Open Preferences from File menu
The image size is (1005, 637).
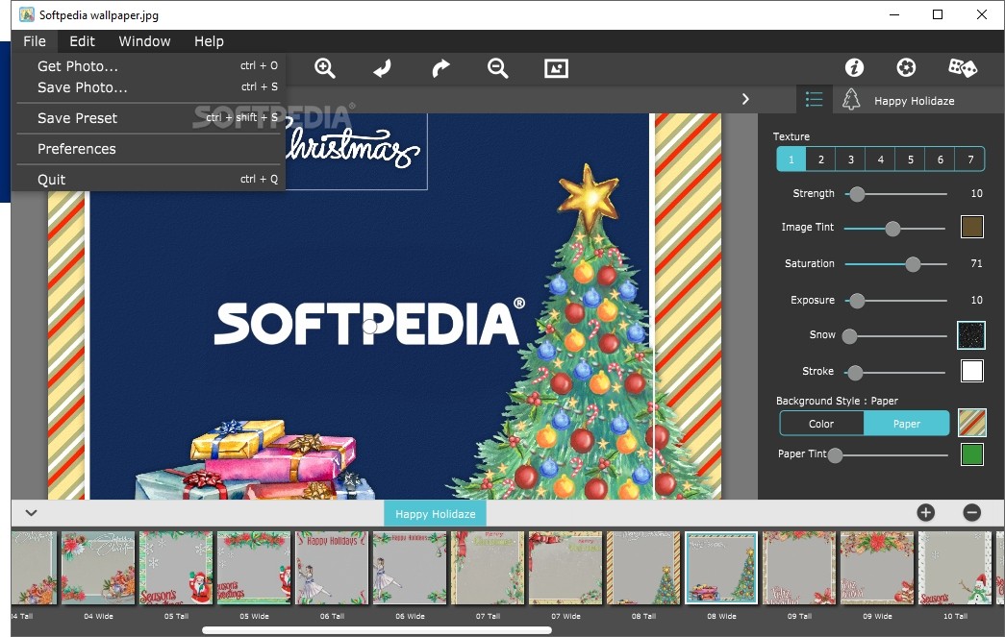click(x=149, y=149)
